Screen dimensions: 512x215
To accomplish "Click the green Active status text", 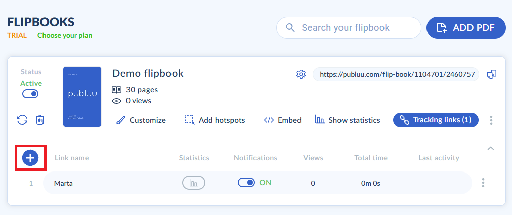I will [x=31, y=83].
